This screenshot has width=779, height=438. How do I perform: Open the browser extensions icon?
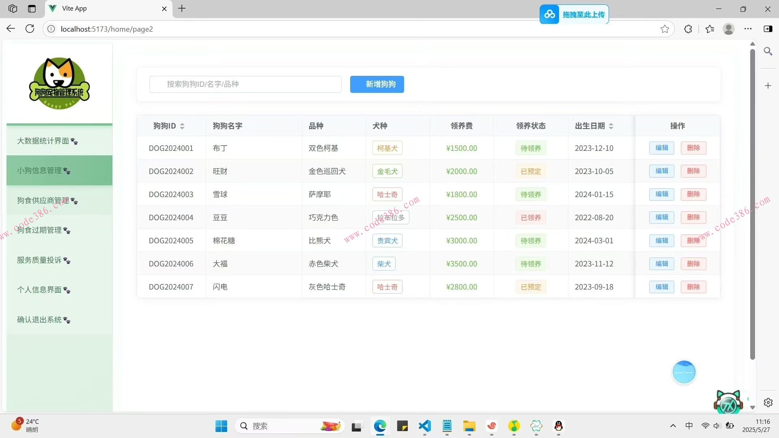(688, 29)
